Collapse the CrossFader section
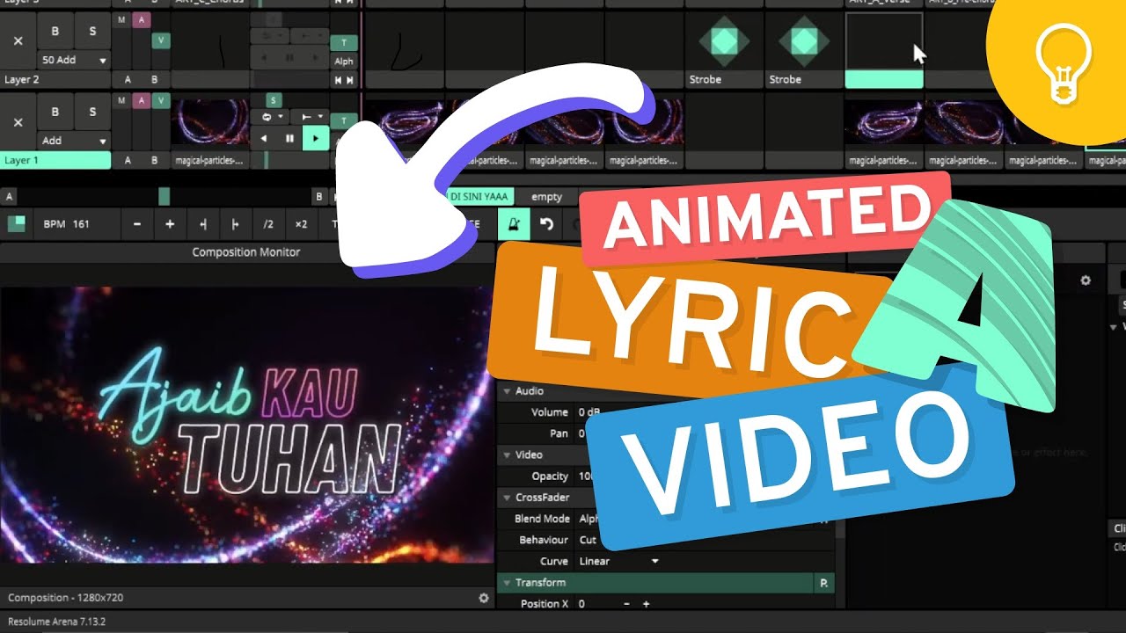 pyautogui.click(x=507, y=498)
